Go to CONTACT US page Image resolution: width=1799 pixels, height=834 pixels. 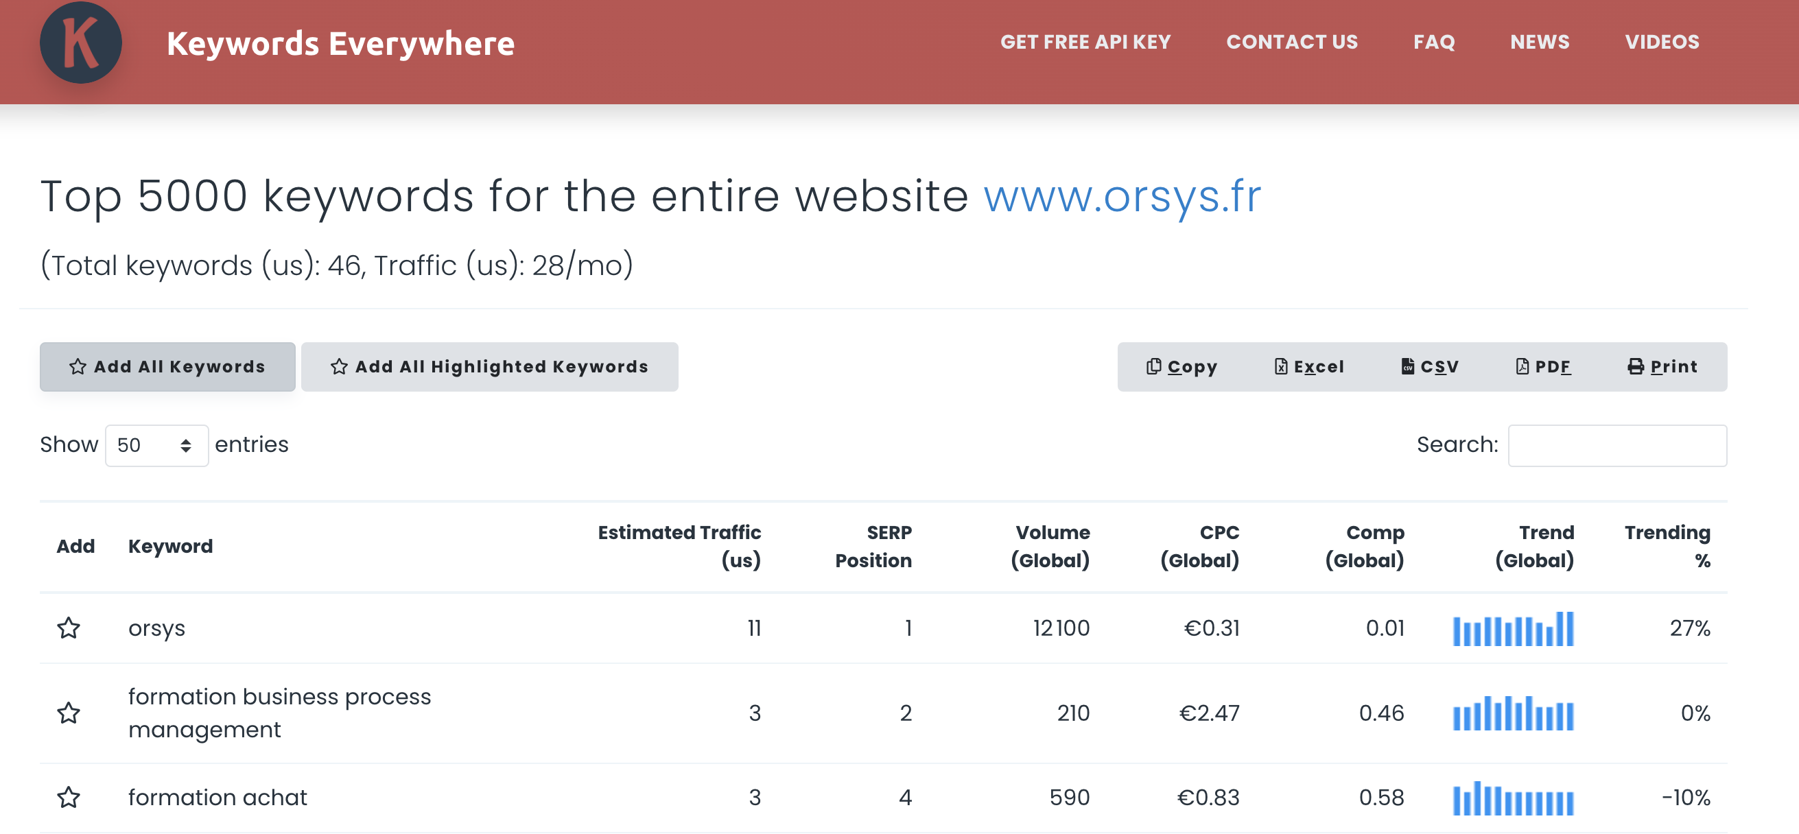point(1292,42)
